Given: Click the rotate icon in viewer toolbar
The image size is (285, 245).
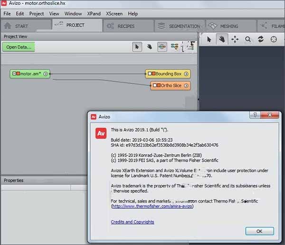Looking at the screenshot, I should pyautogui.click(x=261, y=39).
